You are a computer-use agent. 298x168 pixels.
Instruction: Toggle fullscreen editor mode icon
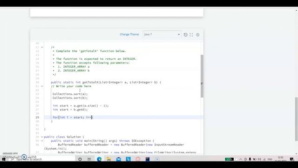coord(191,35)
